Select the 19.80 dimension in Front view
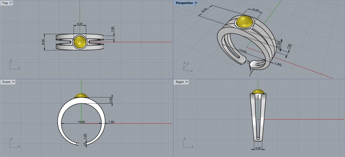The image size is (345, 157). click(x=81, y=122)
